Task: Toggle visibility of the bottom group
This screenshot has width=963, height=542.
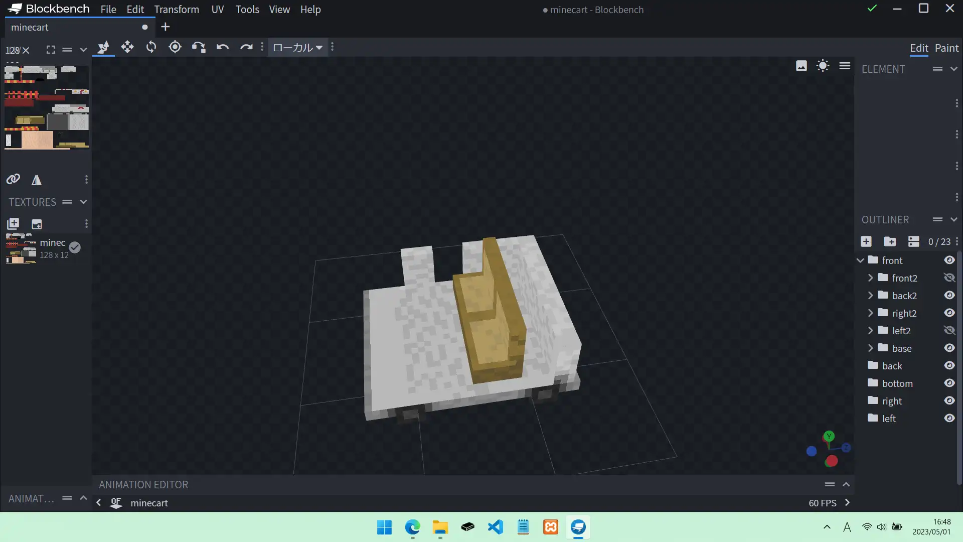Action: [x=949, y=383]
